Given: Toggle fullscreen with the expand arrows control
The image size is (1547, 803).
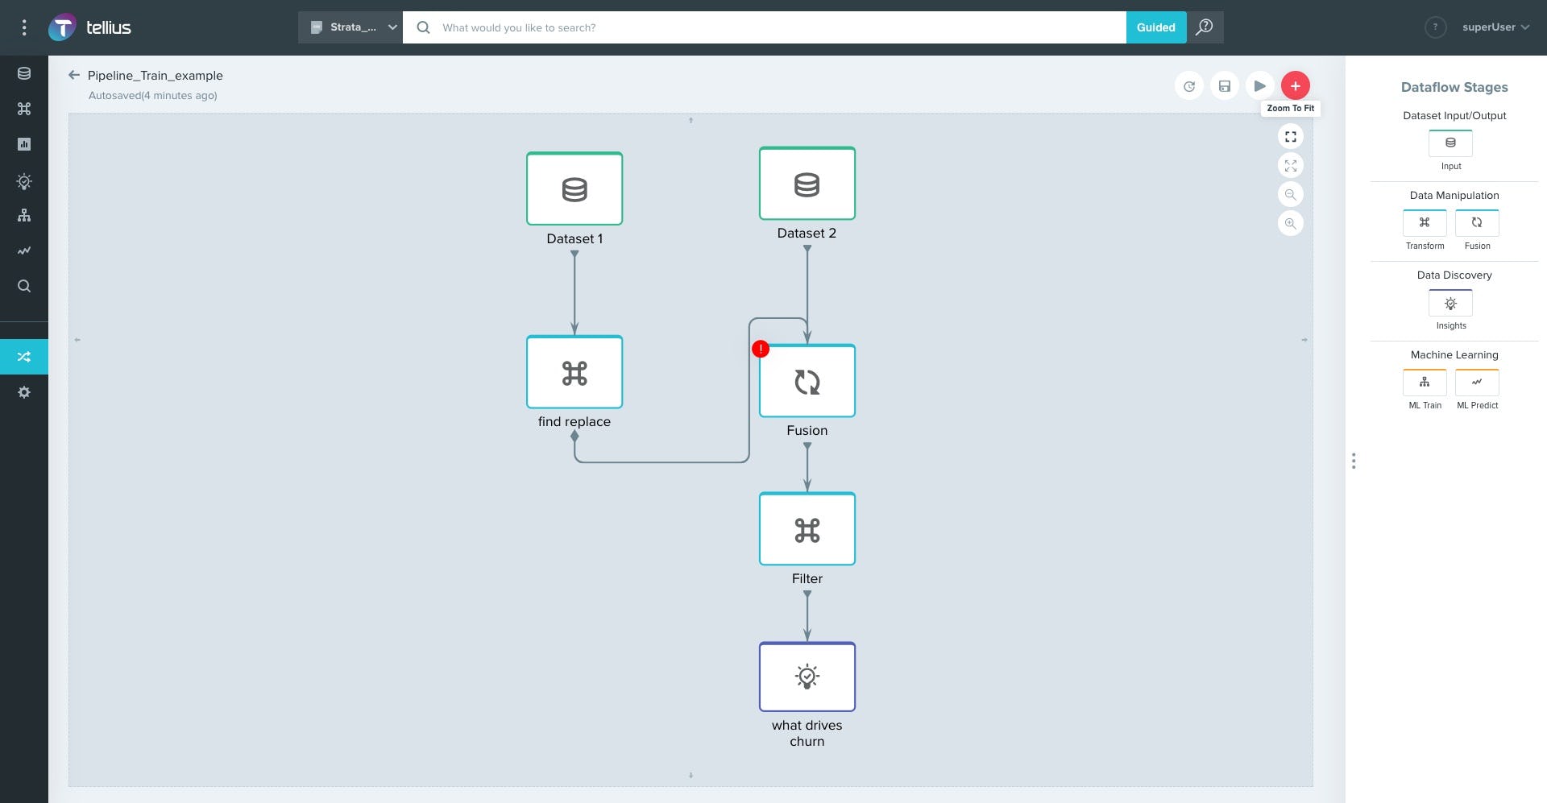Looking at the screenshot, I should (x=1290, y=165).
